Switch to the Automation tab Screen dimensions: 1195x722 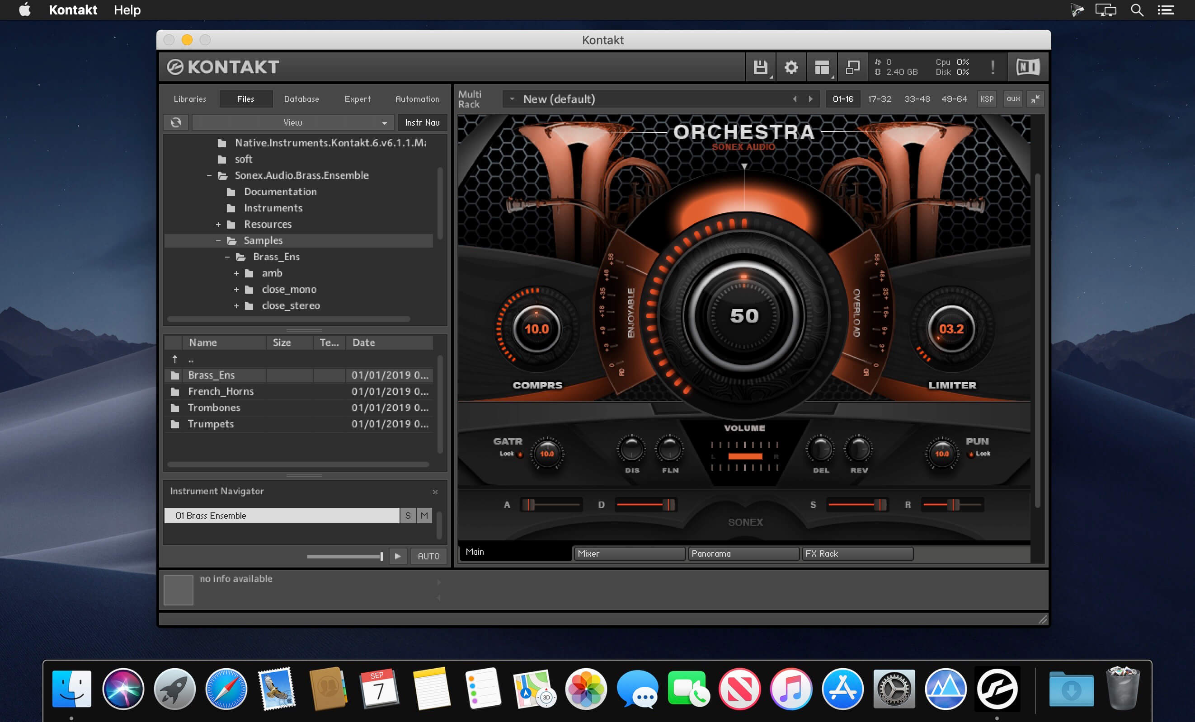click(417, 99)
